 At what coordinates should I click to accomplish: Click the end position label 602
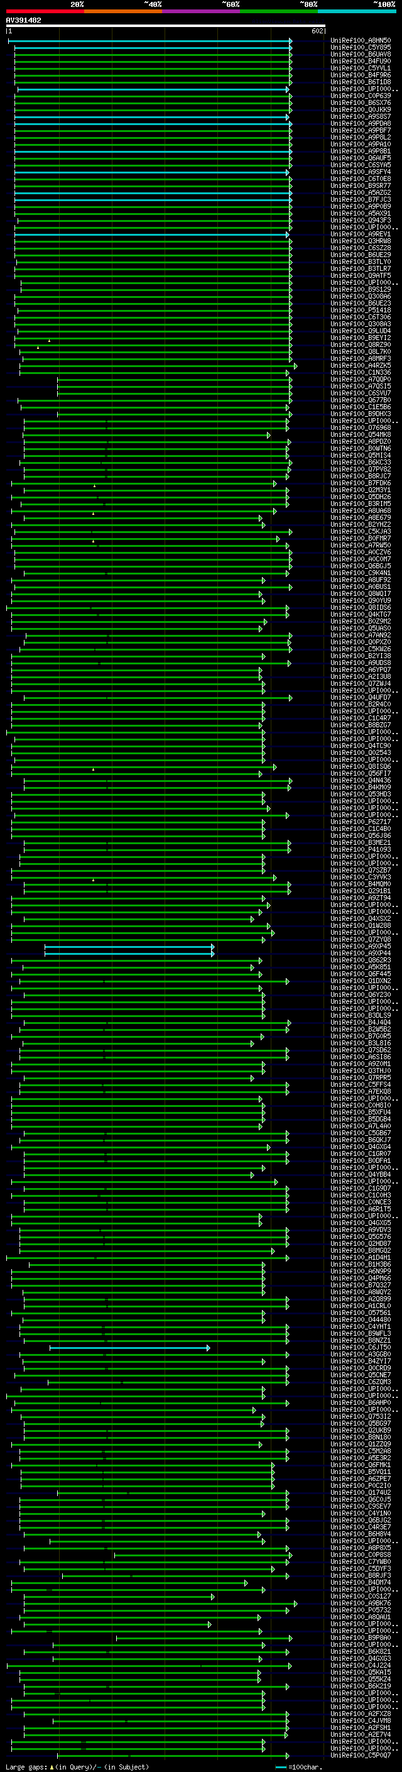pos(317,31)
